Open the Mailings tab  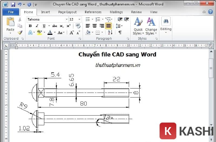116,12
